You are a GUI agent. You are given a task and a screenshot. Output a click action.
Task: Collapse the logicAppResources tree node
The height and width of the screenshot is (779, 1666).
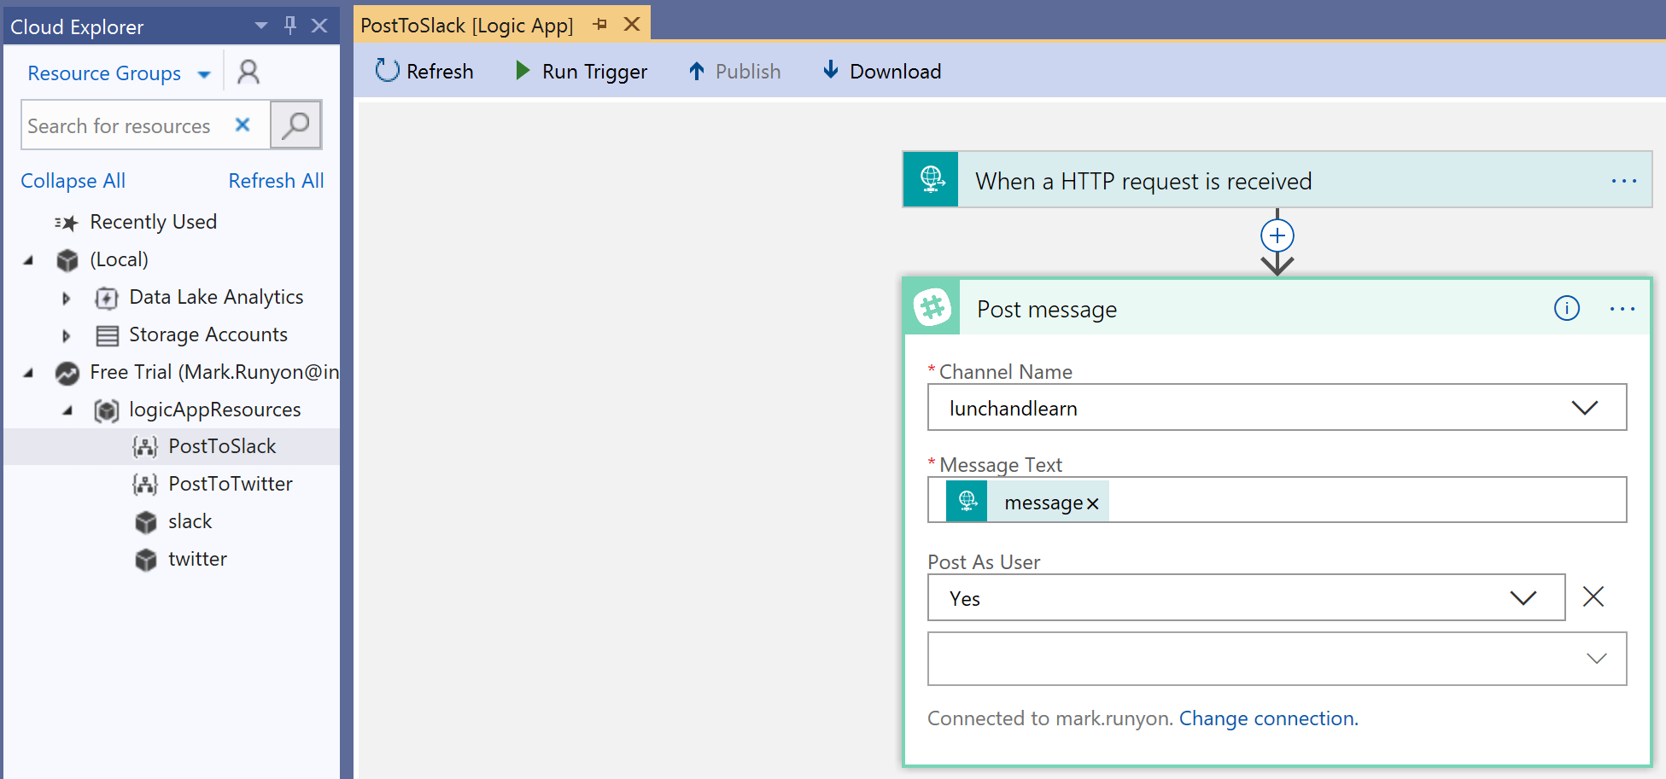pyautogui.click(x=67, y=410)
